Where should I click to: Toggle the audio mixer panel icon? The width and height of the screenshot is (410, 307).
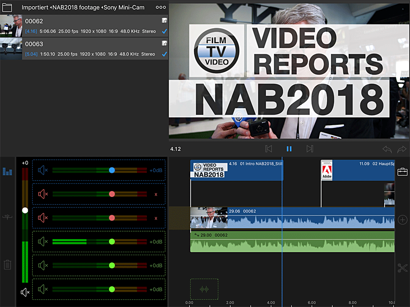[7, 171]
